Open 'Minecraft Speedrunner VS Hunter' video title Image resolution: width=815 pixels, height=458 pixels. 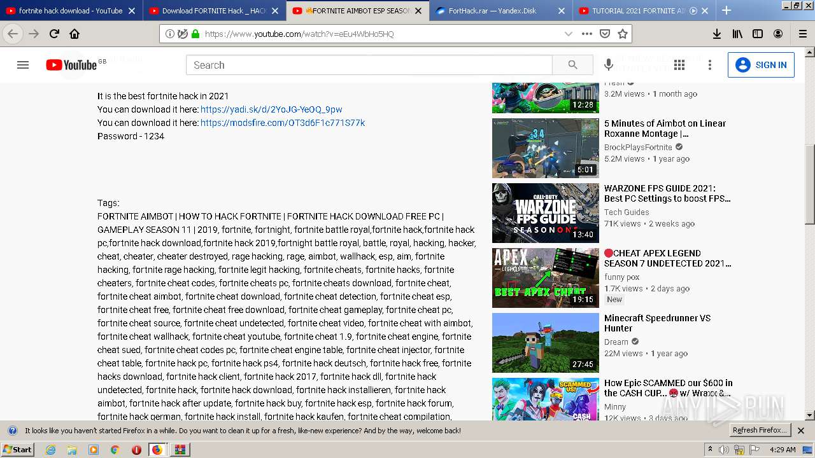pyautogui.click(x=657, y=323)
